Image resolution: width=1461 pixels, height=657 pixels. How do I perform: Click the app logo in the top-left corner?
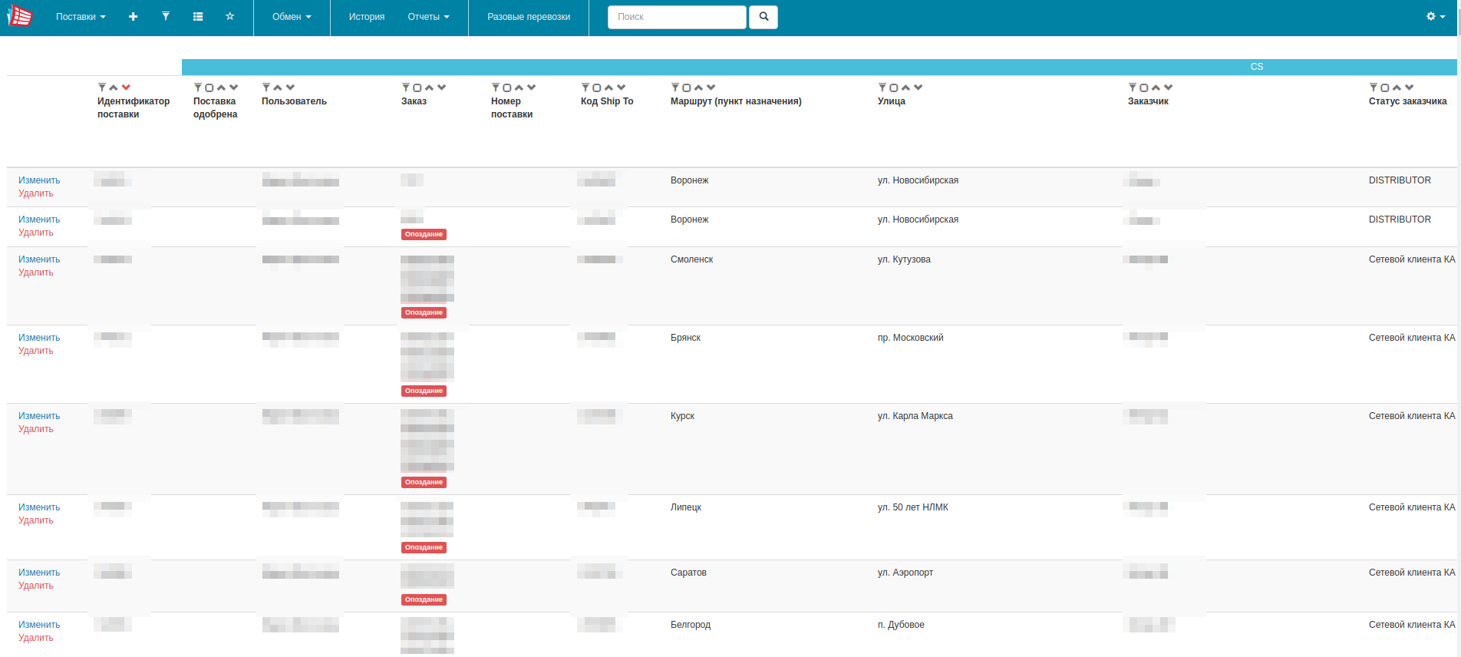pyautogui.click(x=21, y=16)
